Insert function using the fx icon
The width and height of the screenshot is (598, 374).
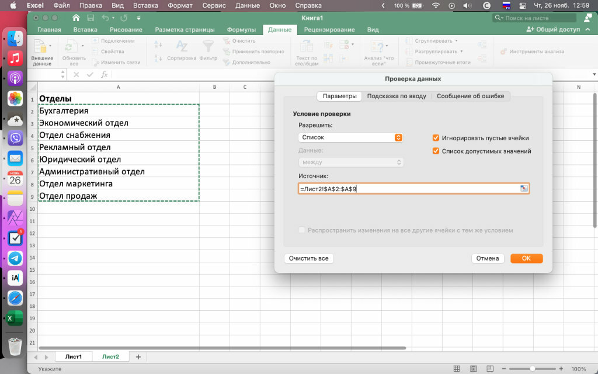104,75
